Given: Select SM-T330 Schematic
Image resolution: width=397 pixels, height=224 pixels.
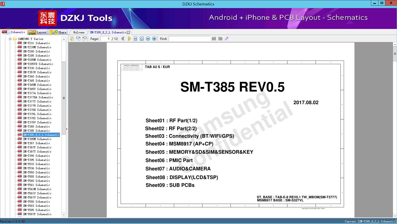Looking at the screenshot, I should [36, 68].
